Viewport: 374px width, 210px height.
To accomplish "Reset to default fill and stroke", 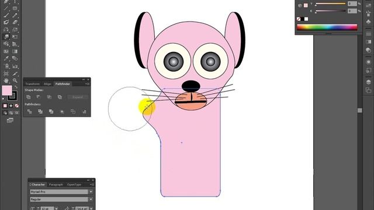I will pyautogui.click(x=4, y=99).
